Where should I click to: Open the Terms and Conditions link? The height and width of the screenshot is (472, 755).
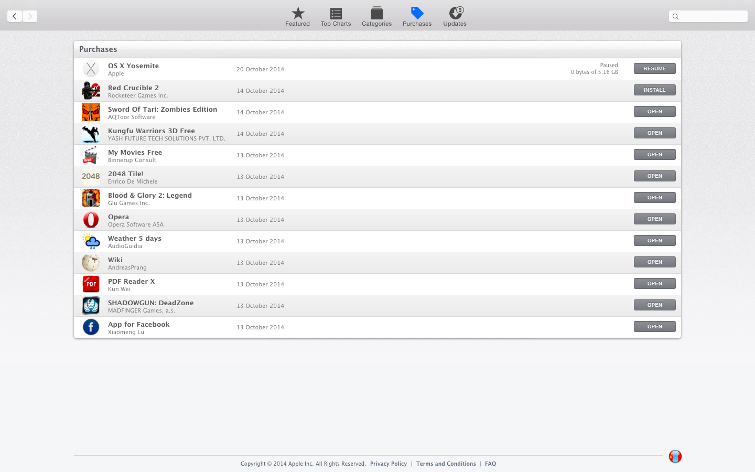(x=446, y=464)
